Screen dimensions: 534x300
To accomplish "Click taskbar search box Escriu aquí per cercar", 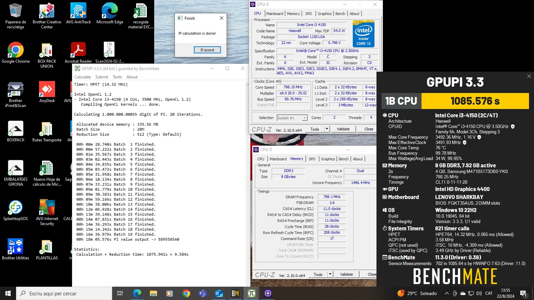I will [64, 293].
